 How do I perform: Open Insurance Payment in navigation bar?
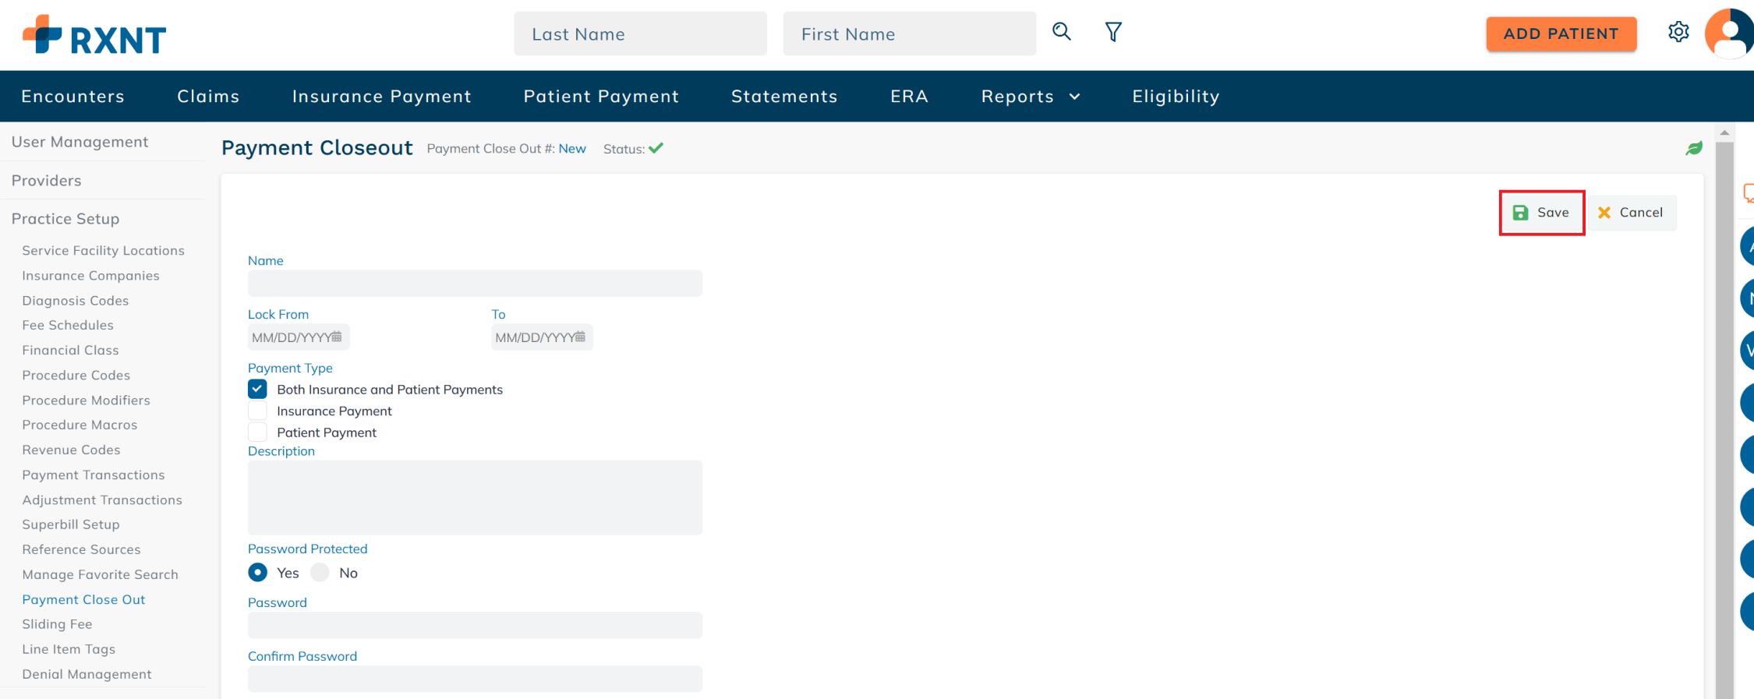point(381,96)
